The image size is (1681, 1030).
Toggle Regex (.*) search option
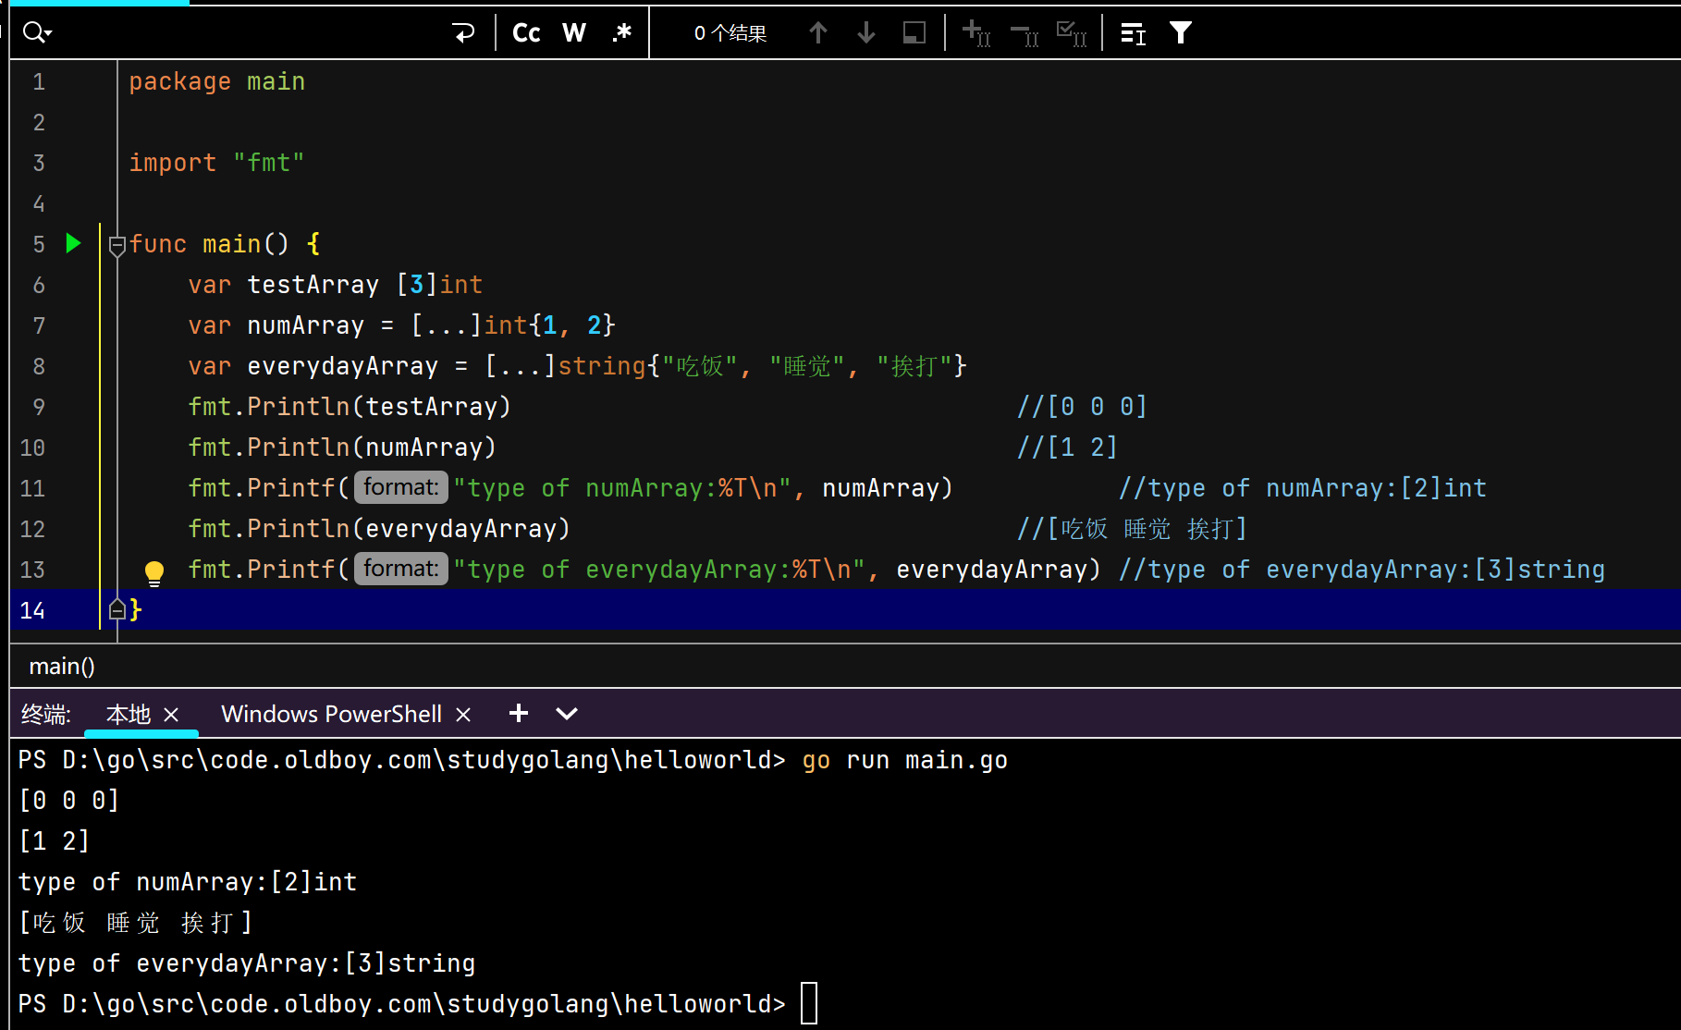(621, 33)
